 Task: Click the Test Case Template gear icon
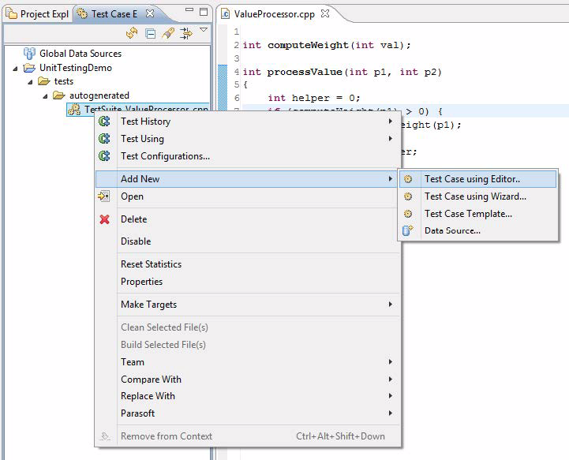click(408, 214)
